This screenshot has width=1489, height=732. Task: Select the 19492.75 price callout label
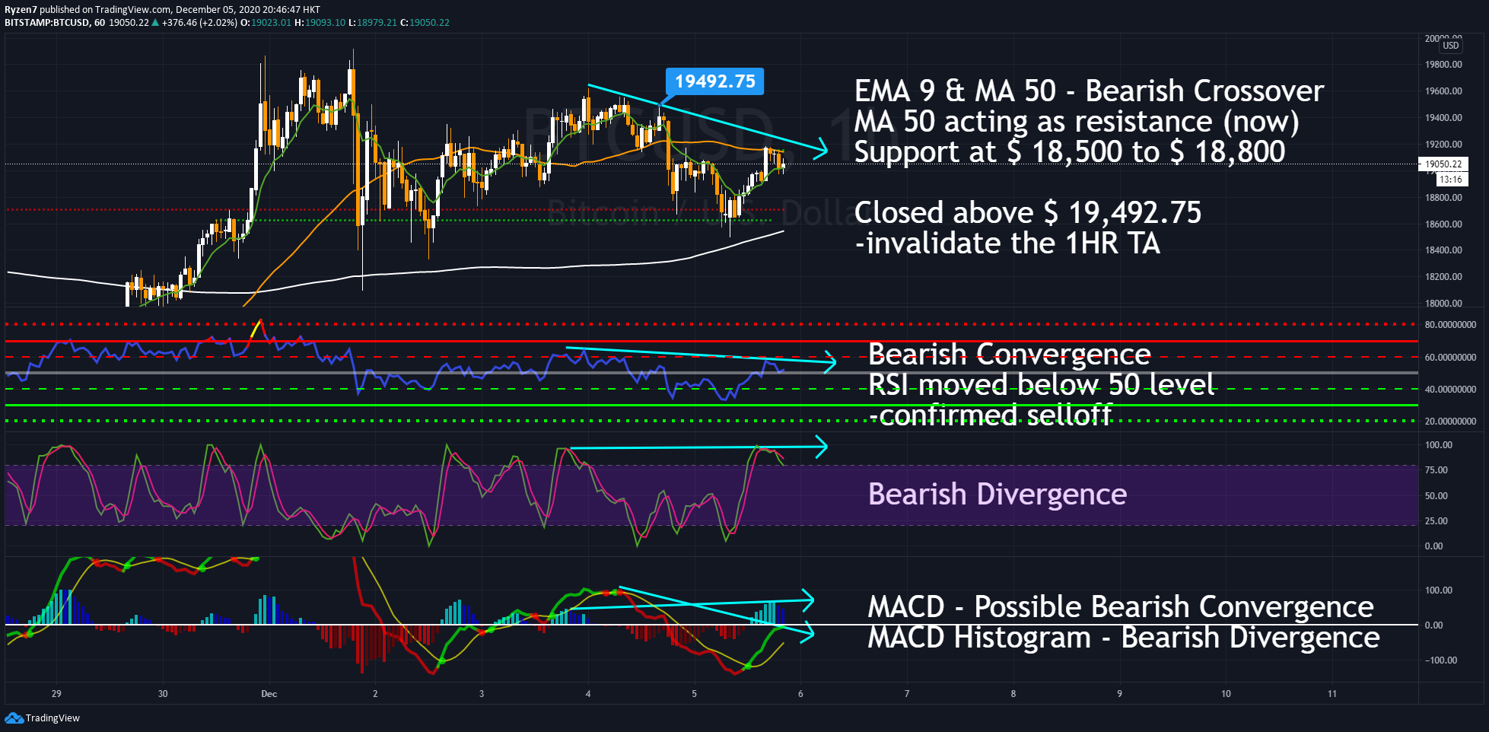(714, 81)
